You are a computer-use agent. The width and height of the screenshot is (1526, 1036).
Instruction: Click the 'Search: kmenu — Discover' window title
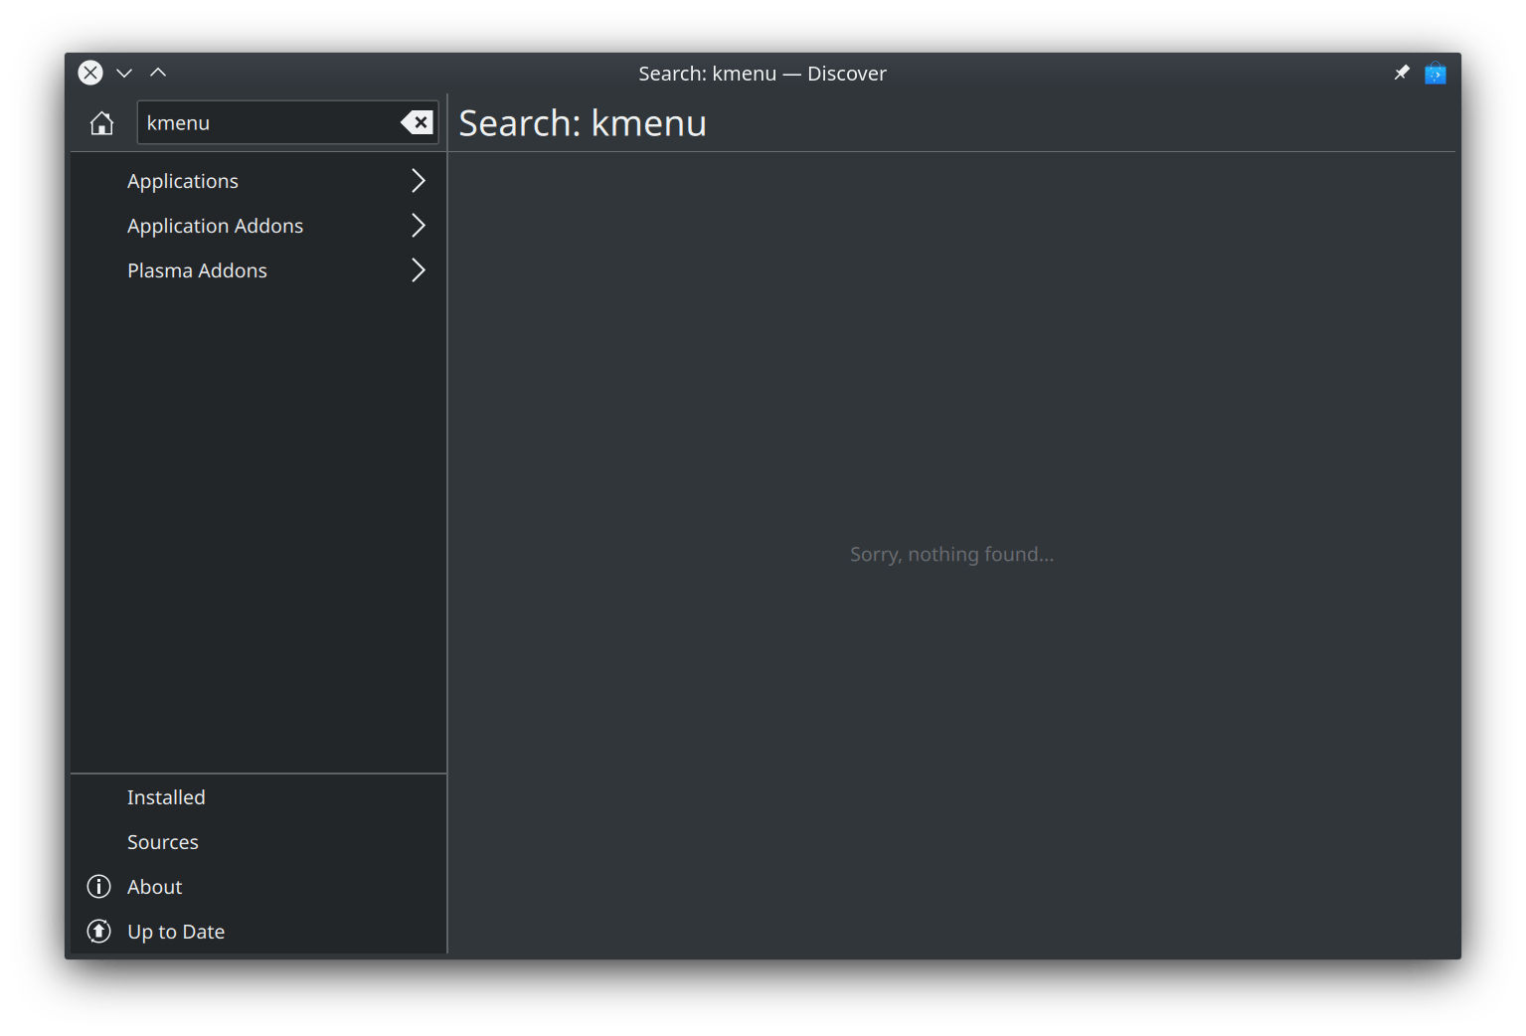[x=763, y=74]
